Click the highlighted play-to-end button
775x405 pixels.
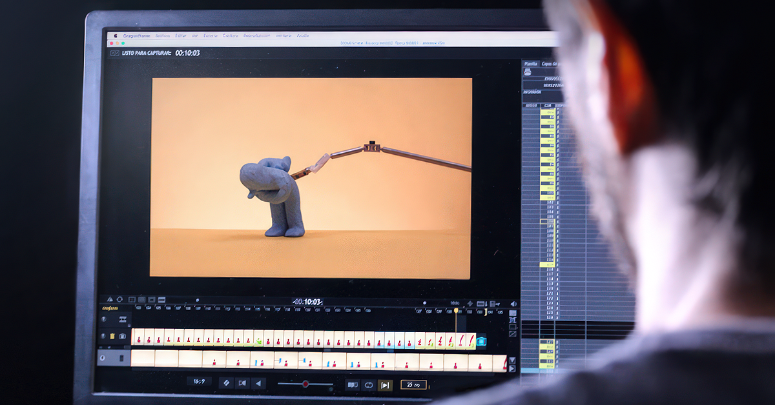tap(385, 385)
